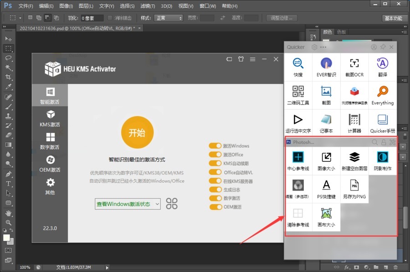Run the 另存为PNG action

354,189
